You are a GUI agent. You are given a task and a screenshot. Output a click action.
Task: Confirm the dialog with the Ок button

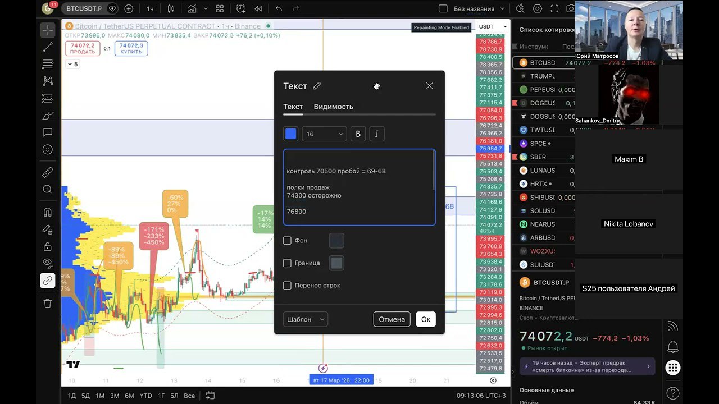pyautogui.click(x=425, y=319)
